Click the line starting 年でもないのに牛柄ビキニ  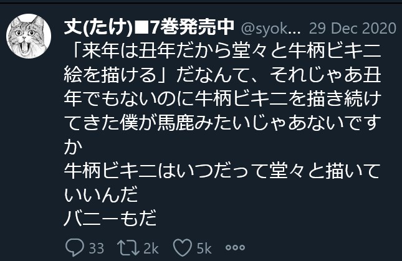click(x=227, y=100)
